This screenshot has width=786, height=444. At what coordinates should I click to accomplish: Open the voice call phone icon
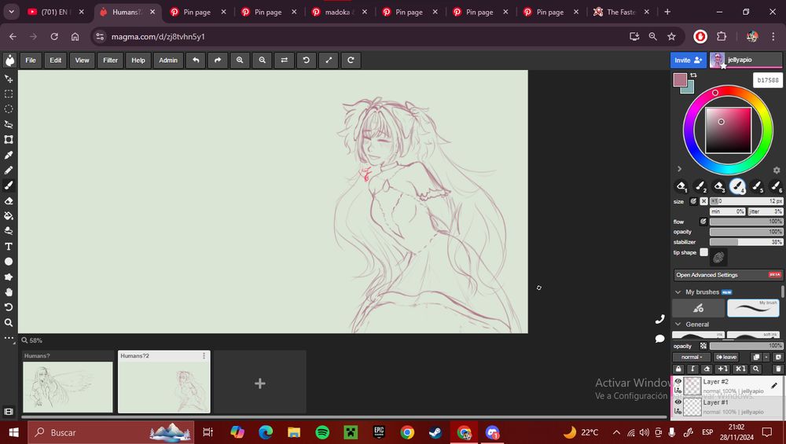(659, 319)
